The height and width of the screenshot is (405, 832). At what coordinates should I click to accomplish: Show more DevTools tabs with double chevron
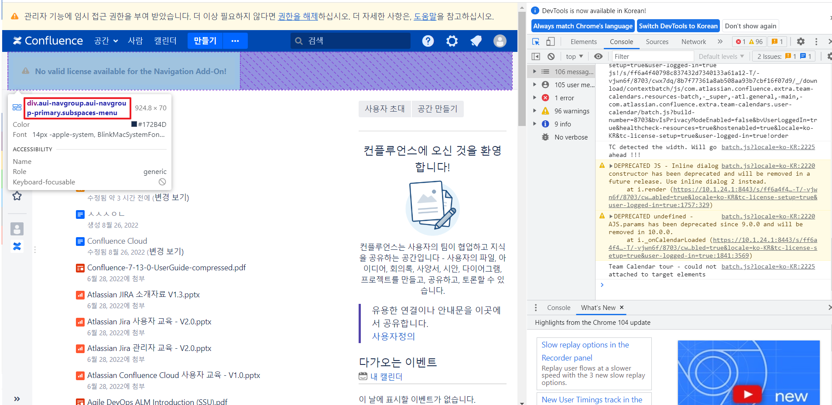720,41
